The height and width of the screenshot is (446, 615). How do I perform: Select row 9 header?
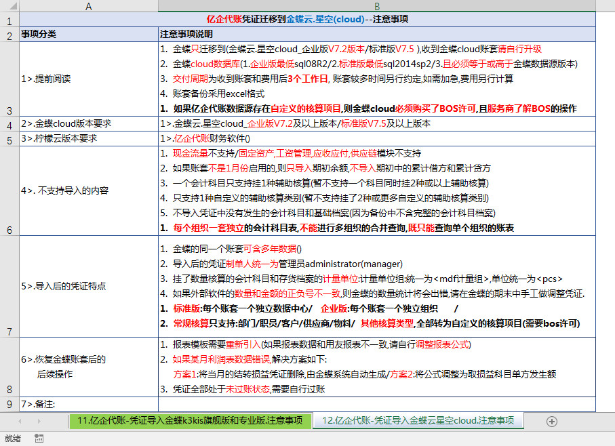[9, 405]
